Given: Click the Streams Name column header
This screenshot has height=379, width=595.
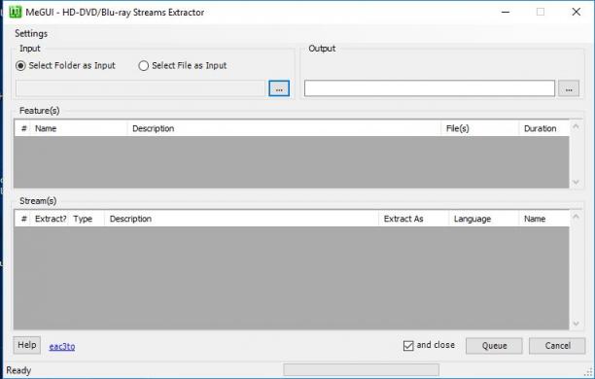Looking at the screenshot, I should [x=543, y=219].
